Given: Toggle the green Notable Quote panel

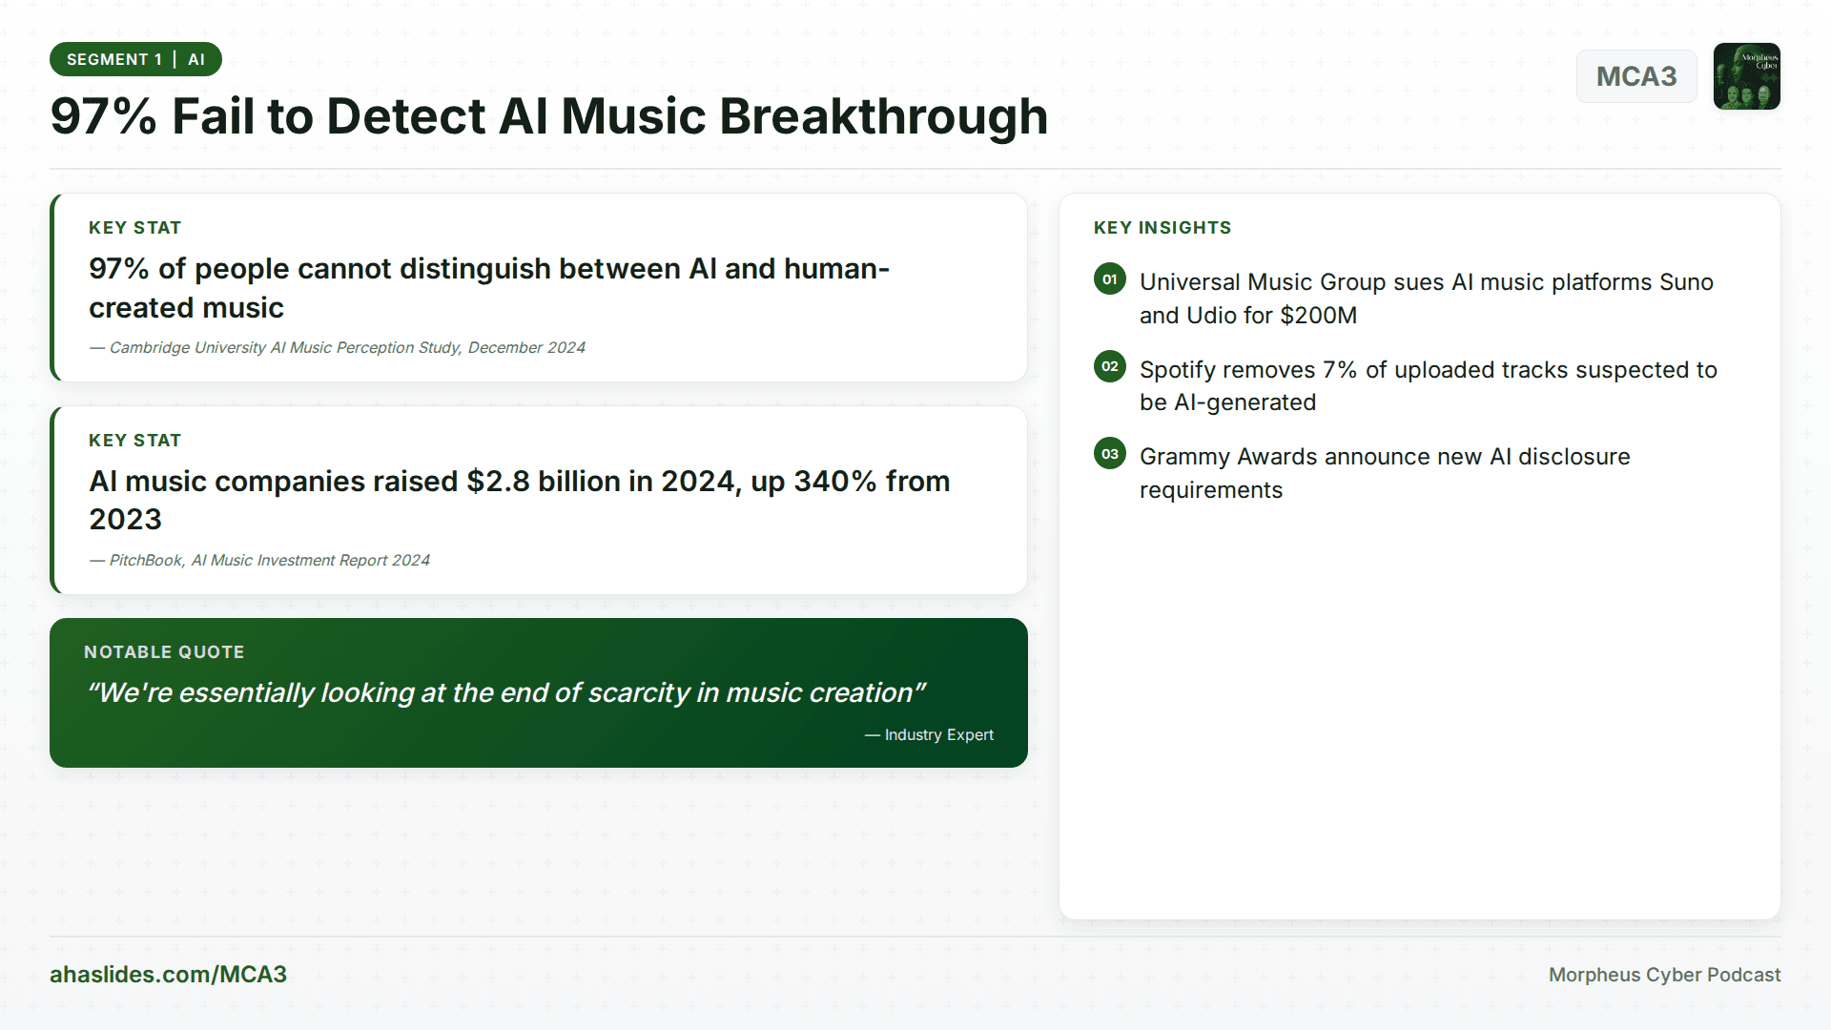Looking at the screenshot, I should click(539, 692).
